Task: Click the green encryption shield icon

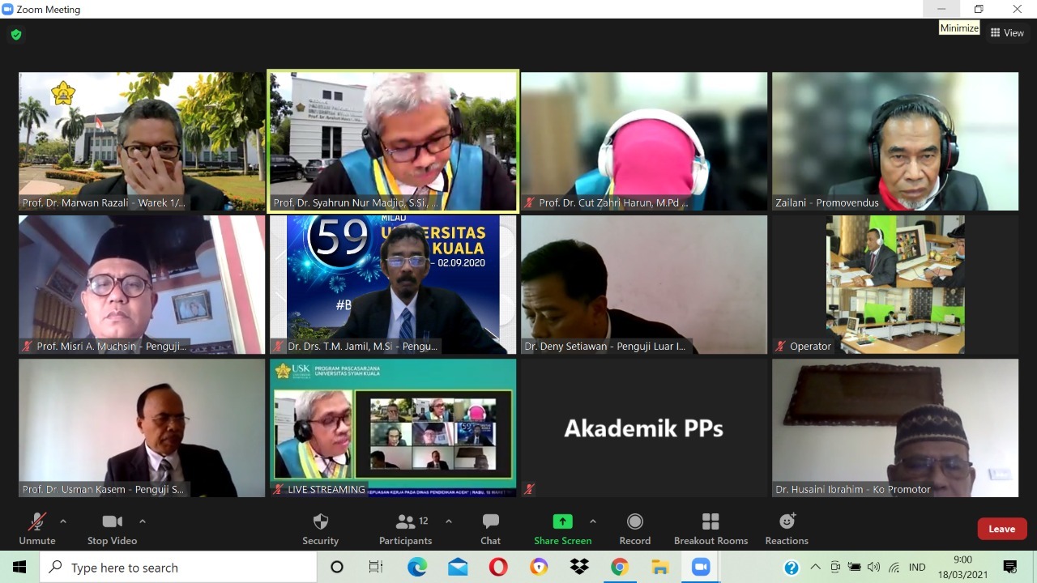Action: (16, 35)
